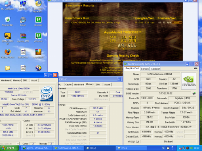This screenshot has height=151, width=202.
Task: Click the Core Voltage '1.416 V' value
Action: [x=32, y=99]
